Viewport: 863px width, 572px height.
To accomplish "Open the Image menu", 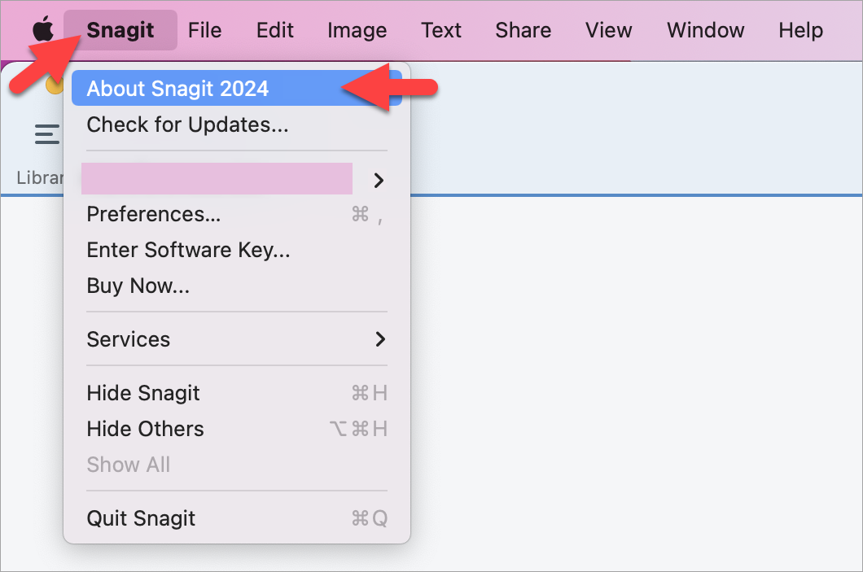I will 357,30.
